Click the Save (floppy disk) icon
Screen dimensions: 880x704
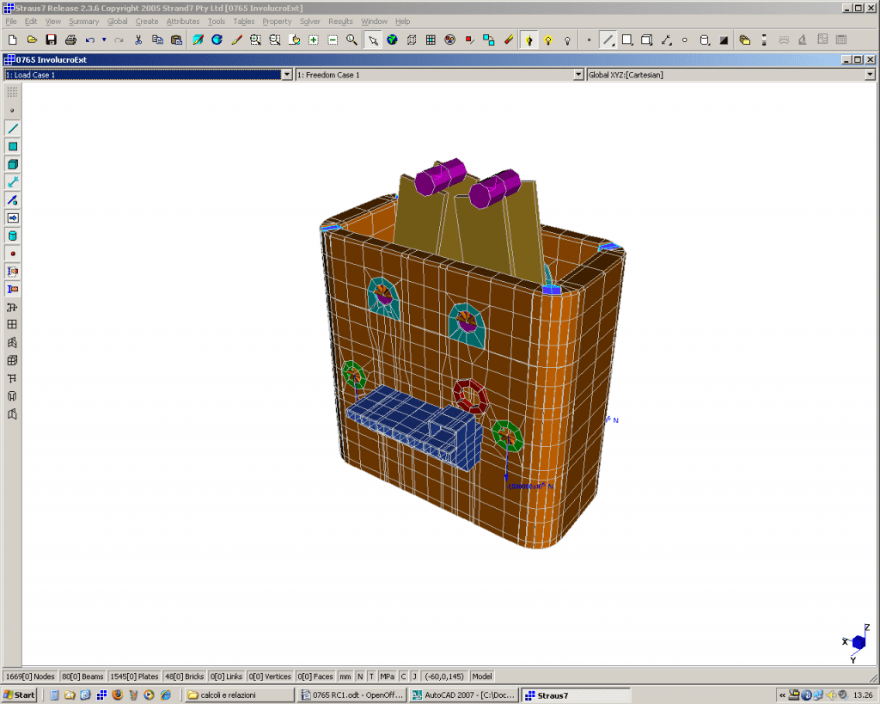coord(51,40)
